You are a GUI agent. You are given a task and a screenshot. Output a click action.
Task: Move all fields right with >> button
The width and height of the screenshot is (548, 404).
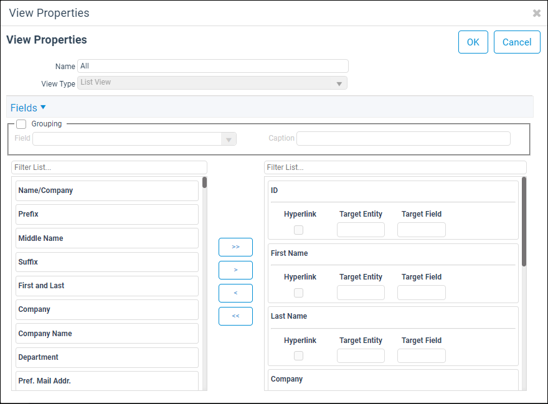click(235, 247)
